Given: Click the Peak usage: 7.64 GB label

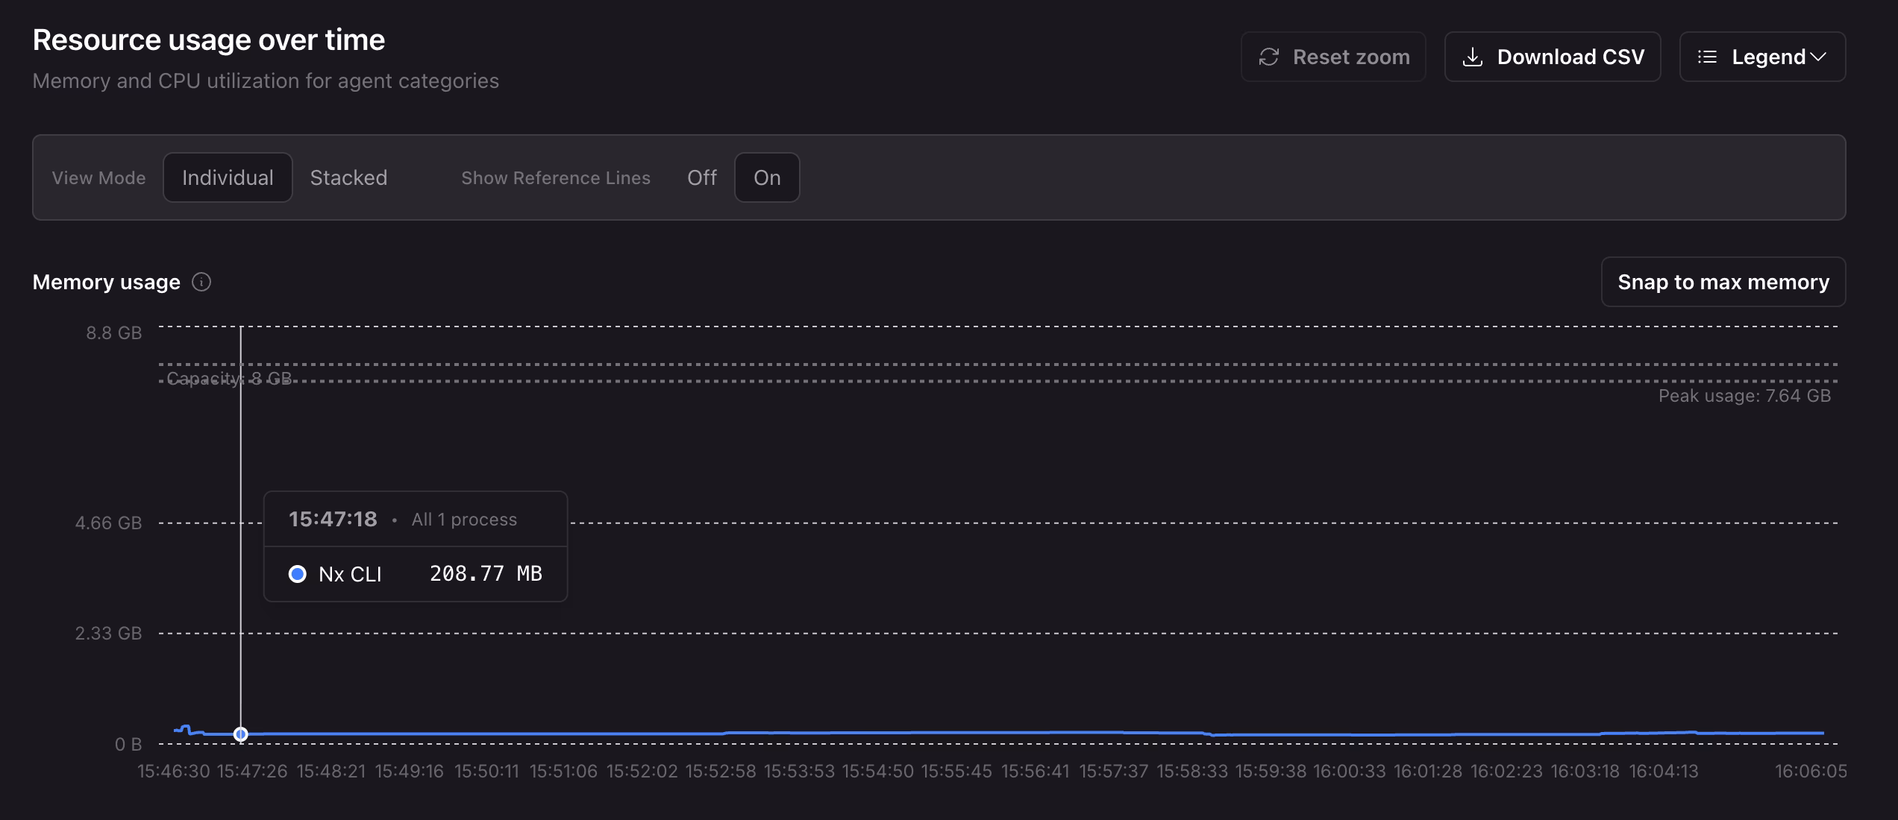Looking at the screenshot, I should [1744, 396].
